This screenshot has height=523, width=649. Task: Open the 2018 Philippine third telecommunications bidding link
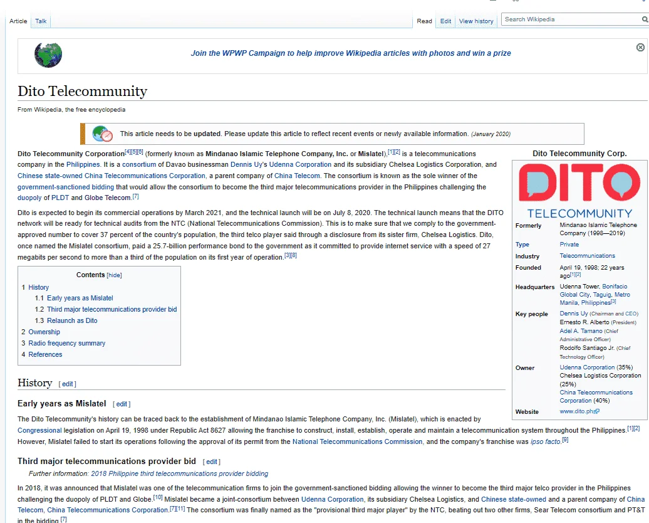click(180, 473)
